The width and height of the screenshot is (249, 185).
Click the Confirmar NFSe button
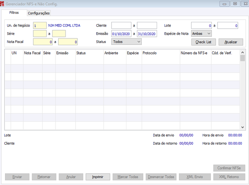pyautogui.click(x=229, y=168)
